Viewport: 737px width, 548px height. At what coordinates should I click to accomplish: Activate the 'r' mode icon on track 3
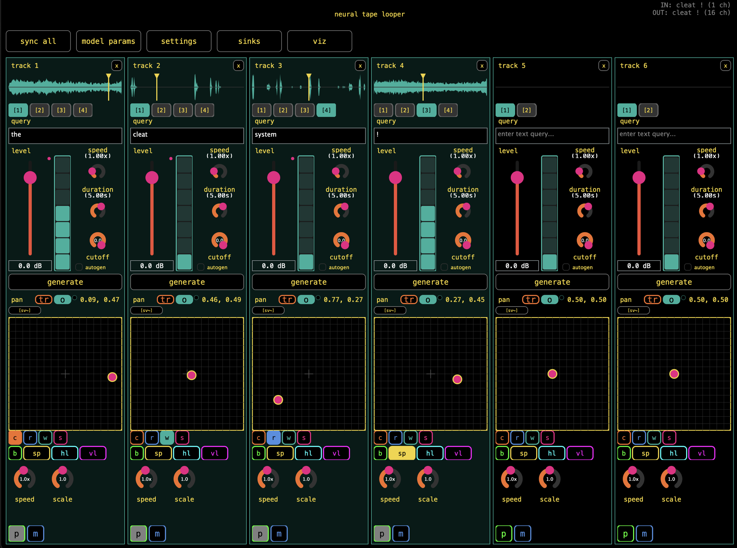(x=274, y=438)
